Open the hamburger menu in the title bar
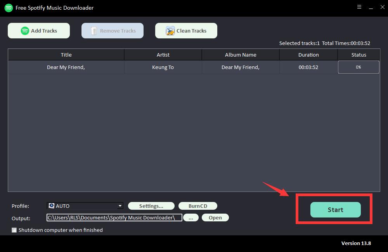Screen dimensions: 388x252 coord(359,7)
